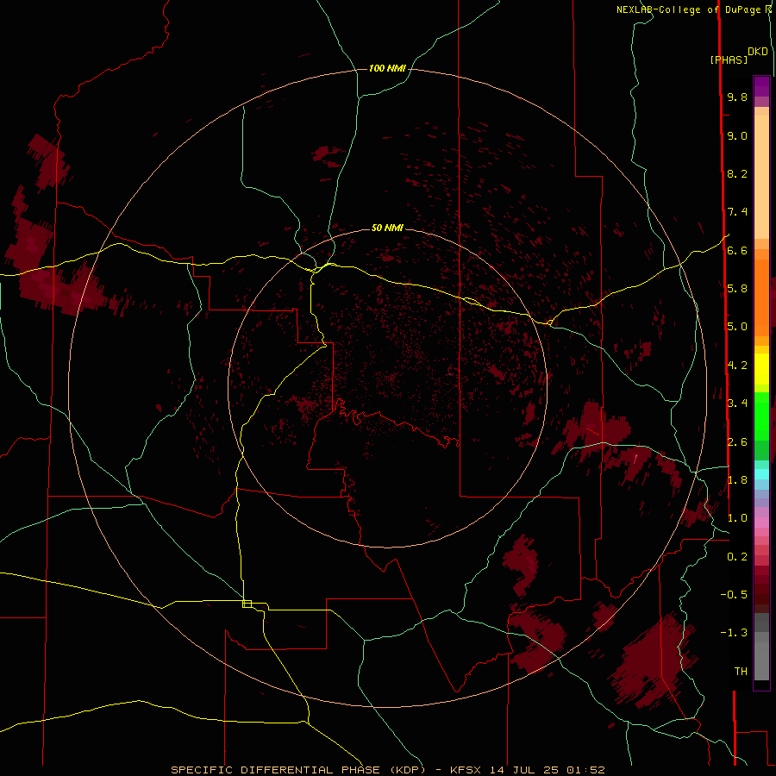Click the 7.4 value on the colorbar scale
Screen dimensions: 776x776
[737, 212]
